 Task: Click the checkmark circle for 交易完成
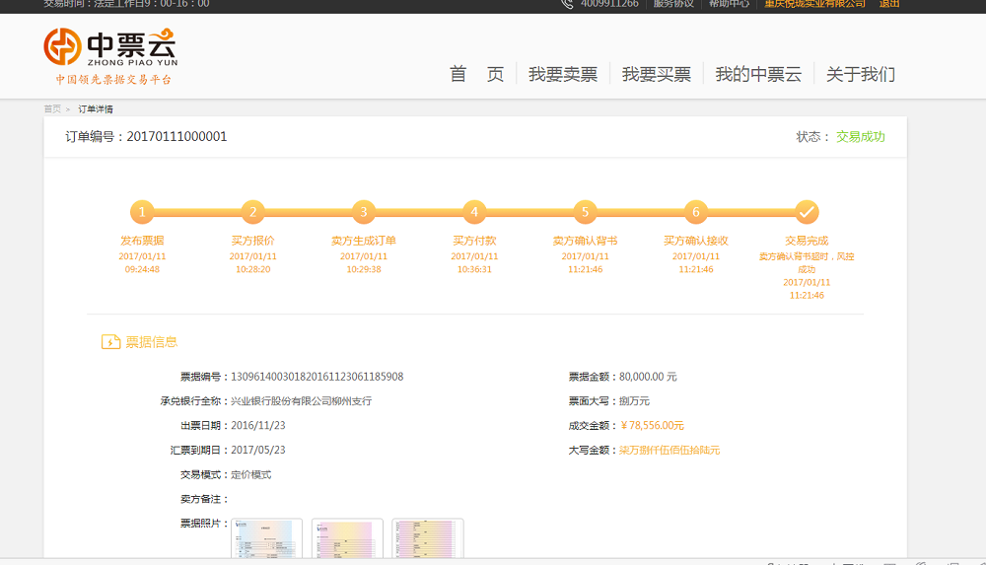pos(807,212)
